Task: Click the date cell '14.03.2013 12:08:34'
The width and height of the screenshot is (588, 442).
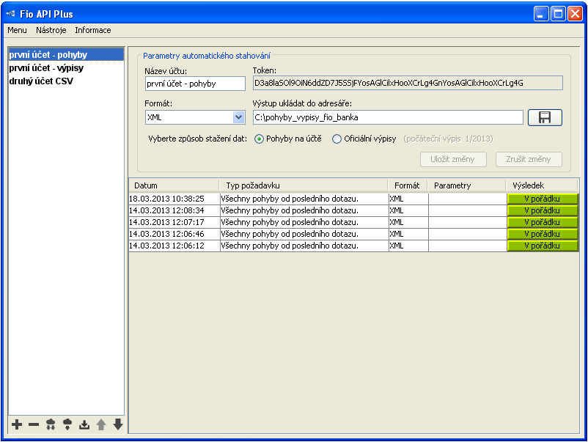Action: (174, 210)
